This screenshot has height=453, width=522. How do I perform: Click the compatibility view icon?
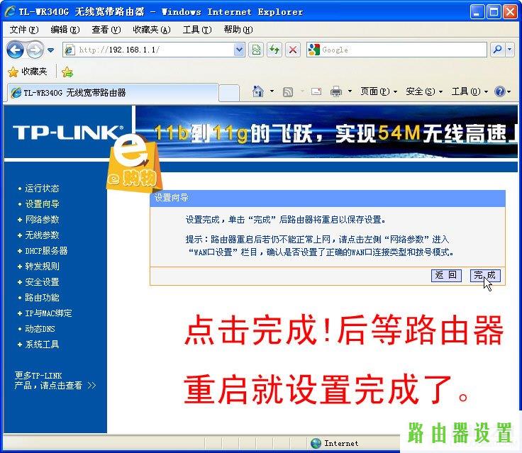pyautogui.click(x=256, y=50)
